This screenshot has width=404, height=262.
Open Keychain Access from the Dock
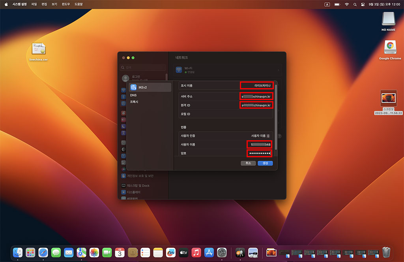tap(240, 253)
